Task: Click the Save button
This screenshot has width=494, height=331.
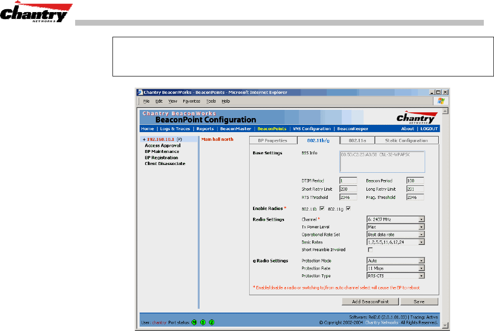Action: coord(419,301)
